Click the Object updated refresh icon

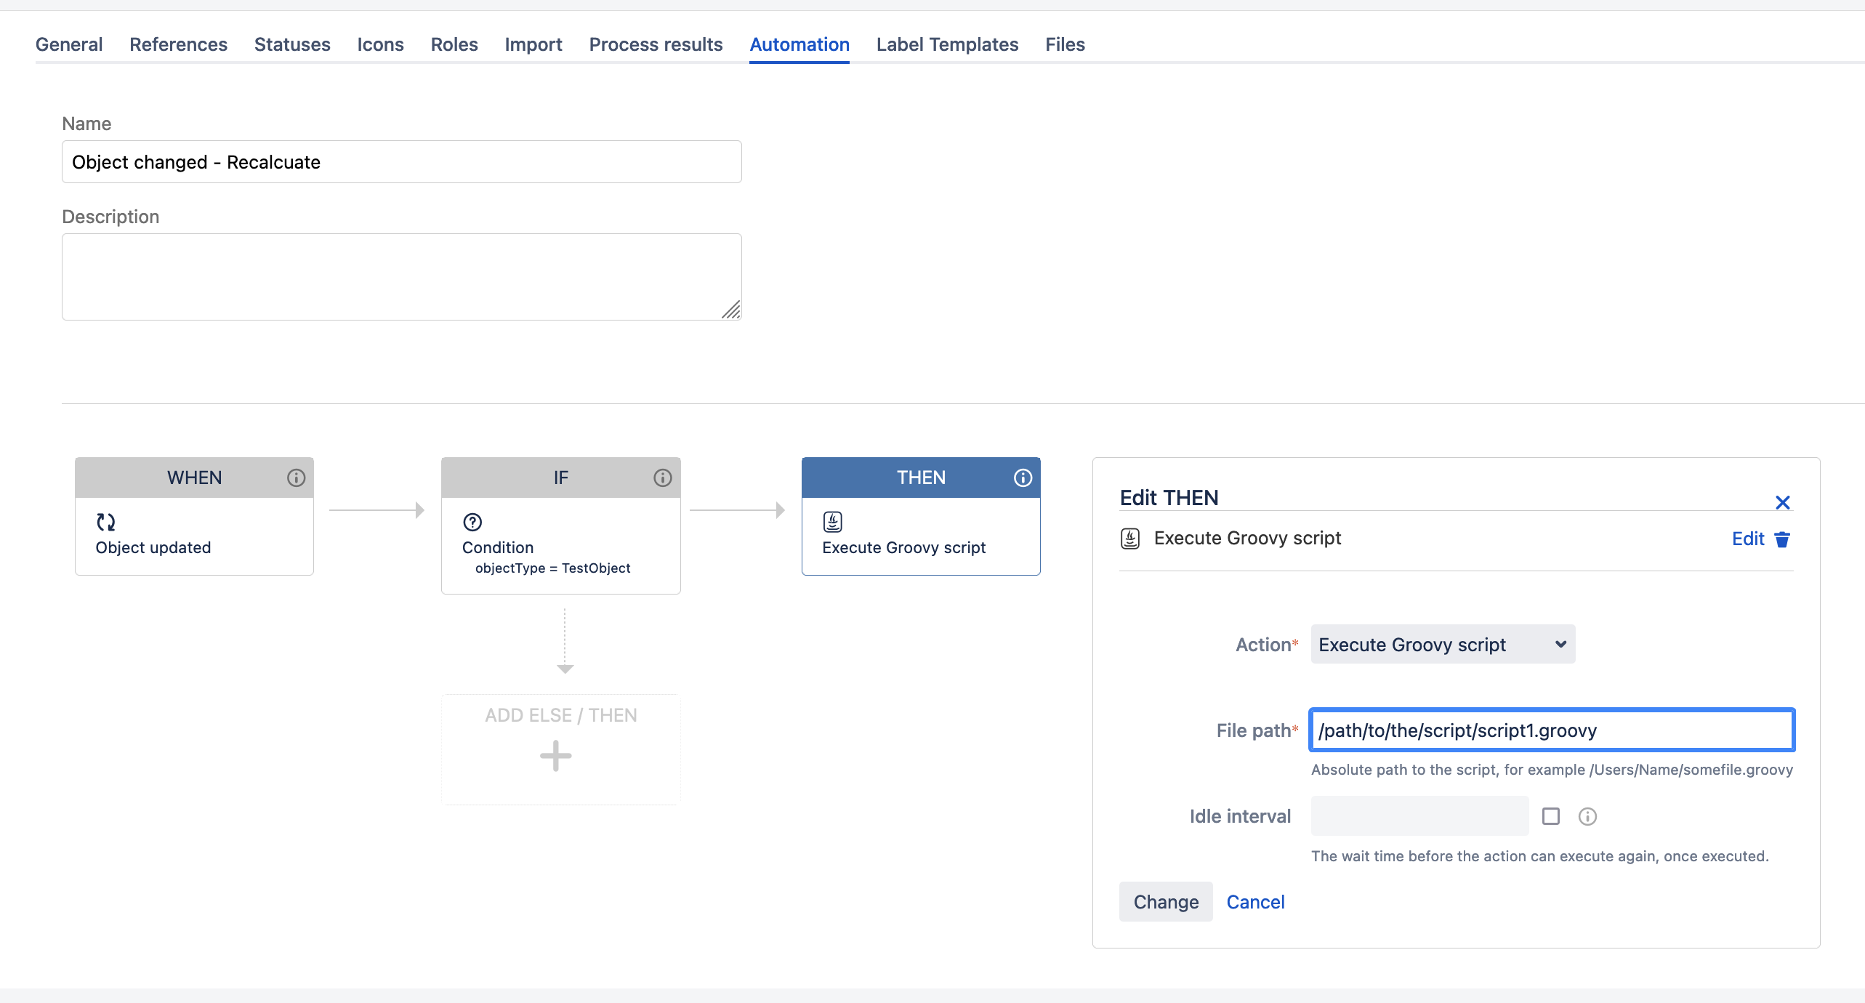pos(106,522)
